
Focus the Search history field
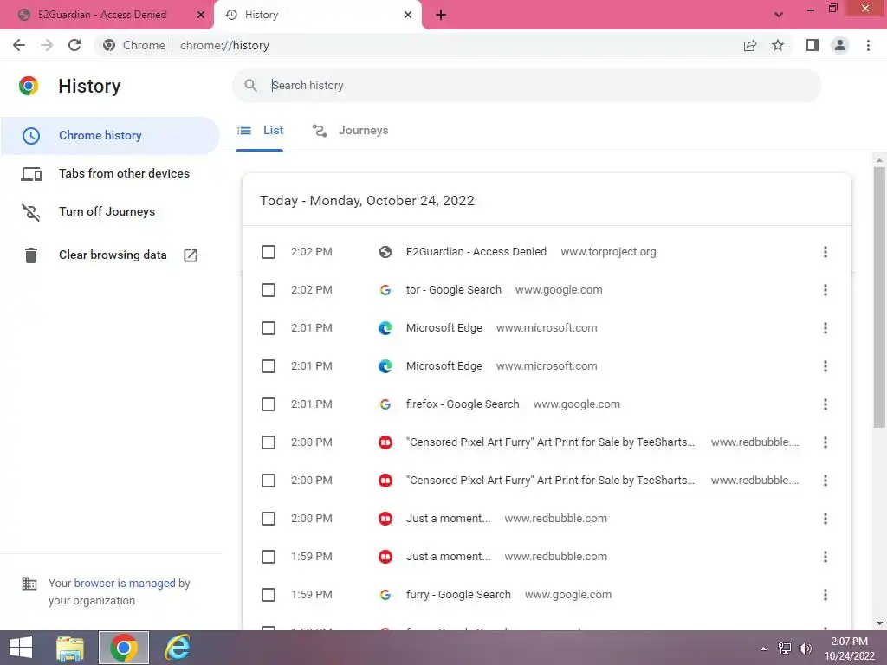tap(527, 86)
